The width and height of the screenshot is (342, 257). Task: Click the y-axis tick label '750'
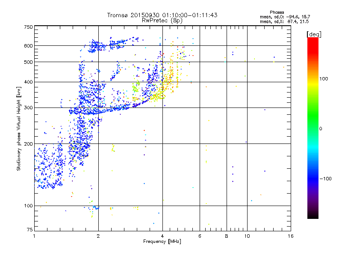click(28, 27)
